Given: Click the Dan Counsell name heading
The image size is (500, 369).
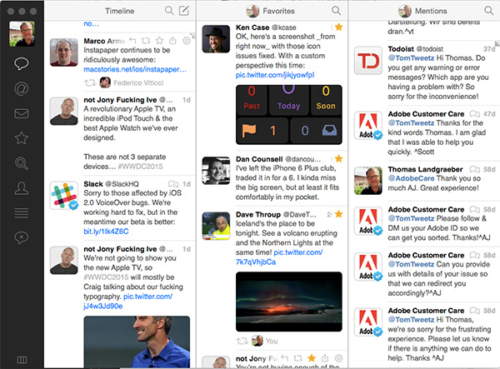Looking at the screenshot, I should (x=259, y=159).
